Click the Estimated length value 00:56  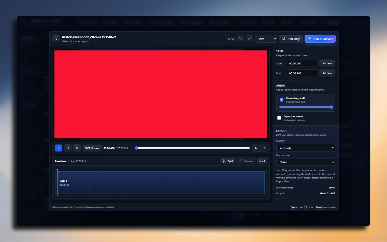click(332, 188)
